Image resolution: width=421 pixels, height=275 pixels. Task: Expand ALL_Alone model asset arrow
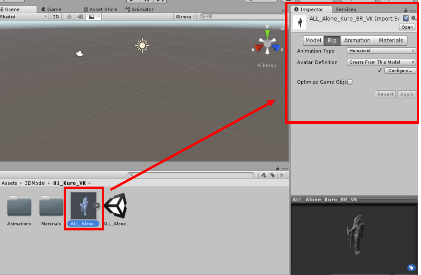pyautogui.click(x=97, y=205)
